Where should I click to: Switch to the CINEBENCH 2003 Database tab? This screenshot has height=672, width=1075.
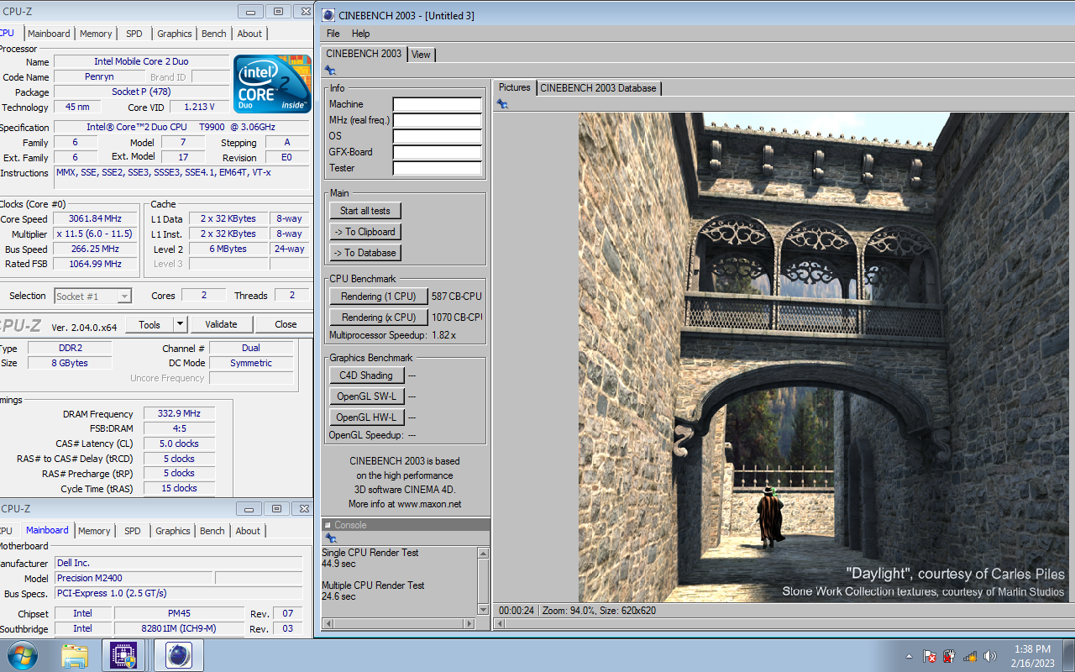point(598,88)
